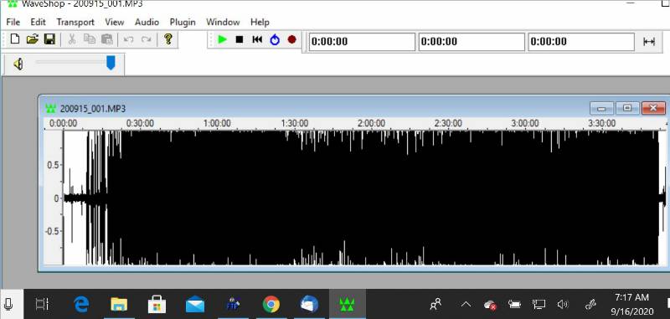
Task: Click the Help question mark icon
Action: click(168, 39)
